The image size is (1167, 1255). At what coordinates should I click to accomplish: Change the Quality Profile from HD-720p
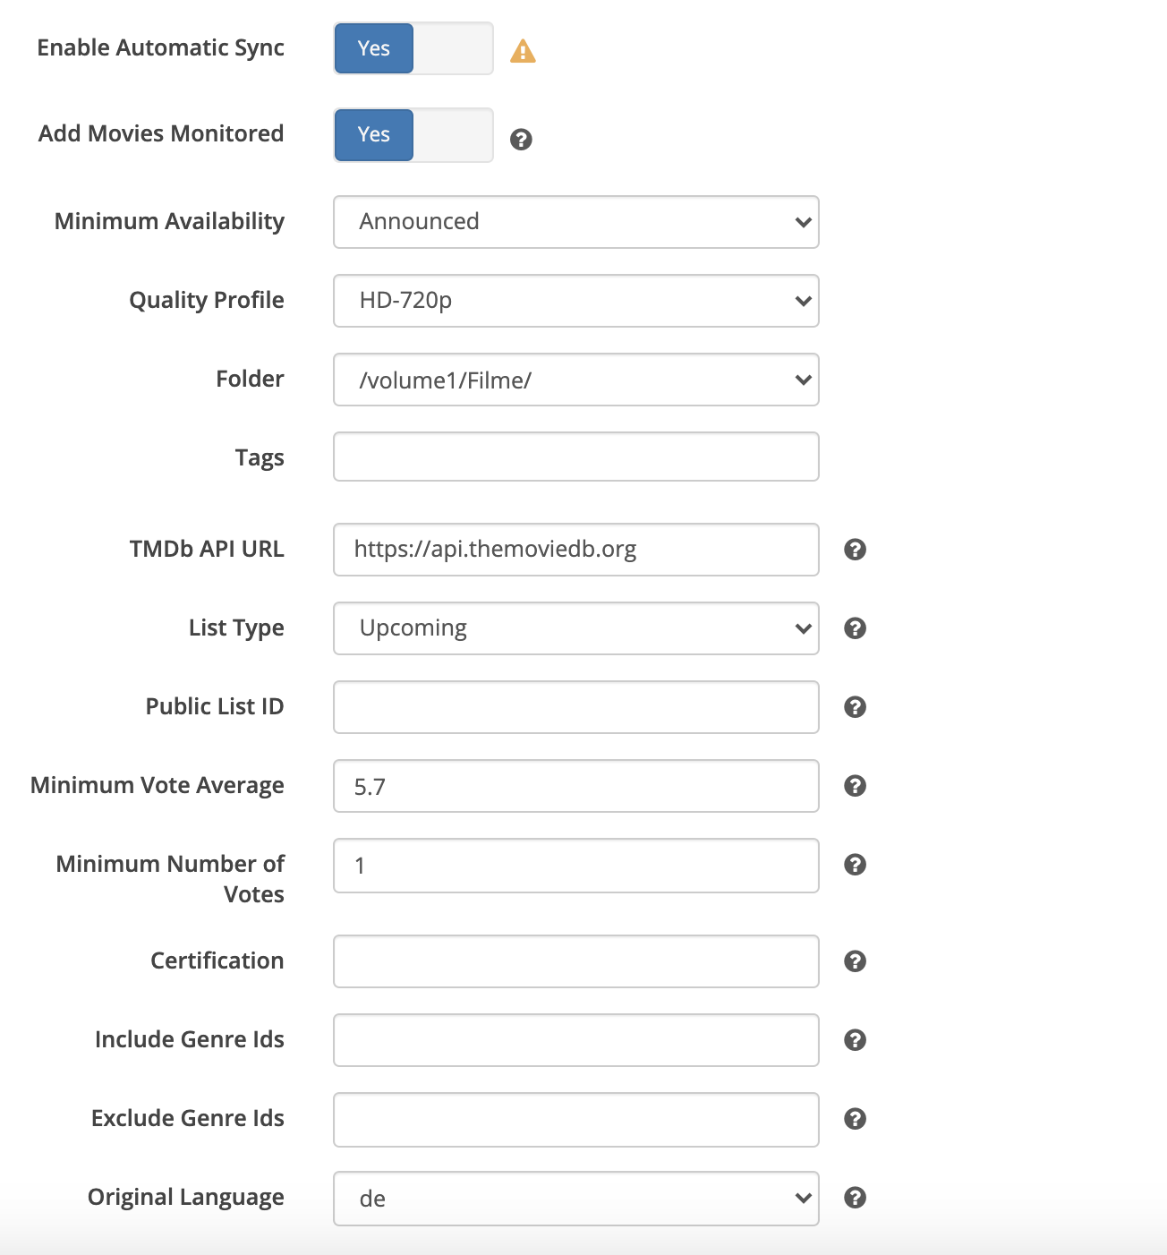click(575, 302)
